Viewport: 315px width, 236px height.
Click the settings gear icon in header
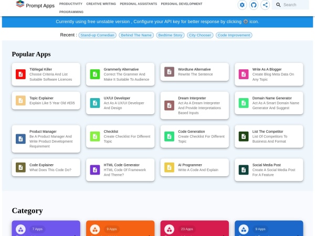click(242, 5)
